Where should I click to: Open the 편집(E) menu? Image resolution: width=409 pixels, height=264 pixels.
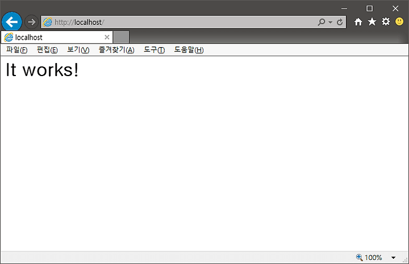47,50
